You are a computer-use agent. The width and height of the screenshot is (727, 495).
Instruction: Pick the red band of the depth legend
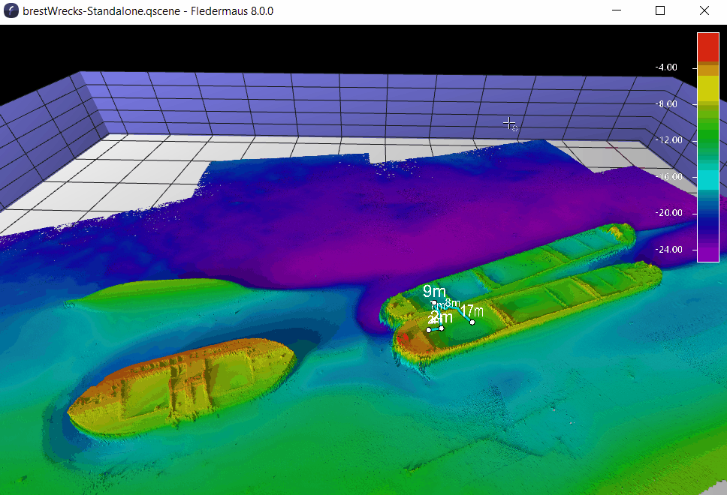707,46
